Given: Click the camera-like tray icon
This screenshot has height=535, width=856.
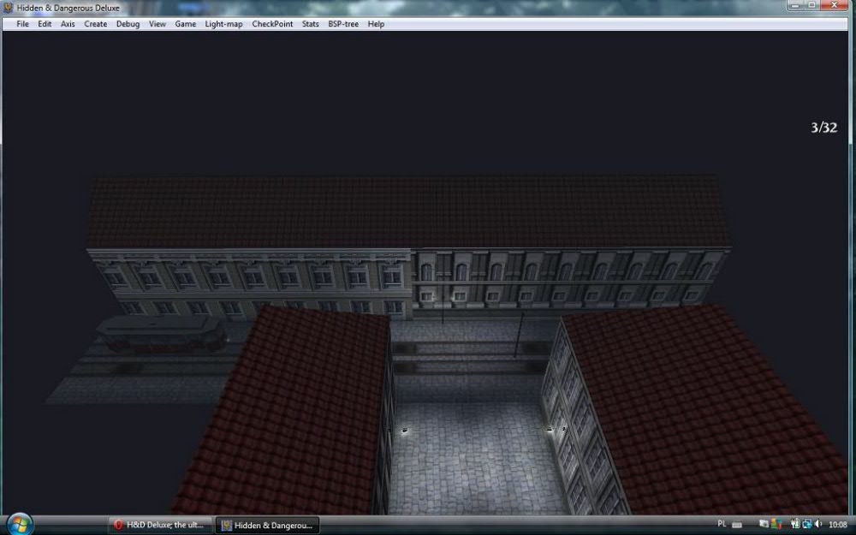Looking at the screenshot, I should [x=764, y=524].
